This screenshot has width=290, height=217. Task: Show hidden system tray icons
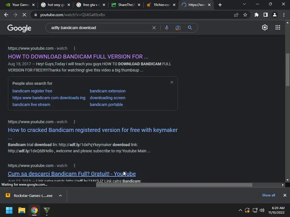pyautogui.click(x=240, y=210)
